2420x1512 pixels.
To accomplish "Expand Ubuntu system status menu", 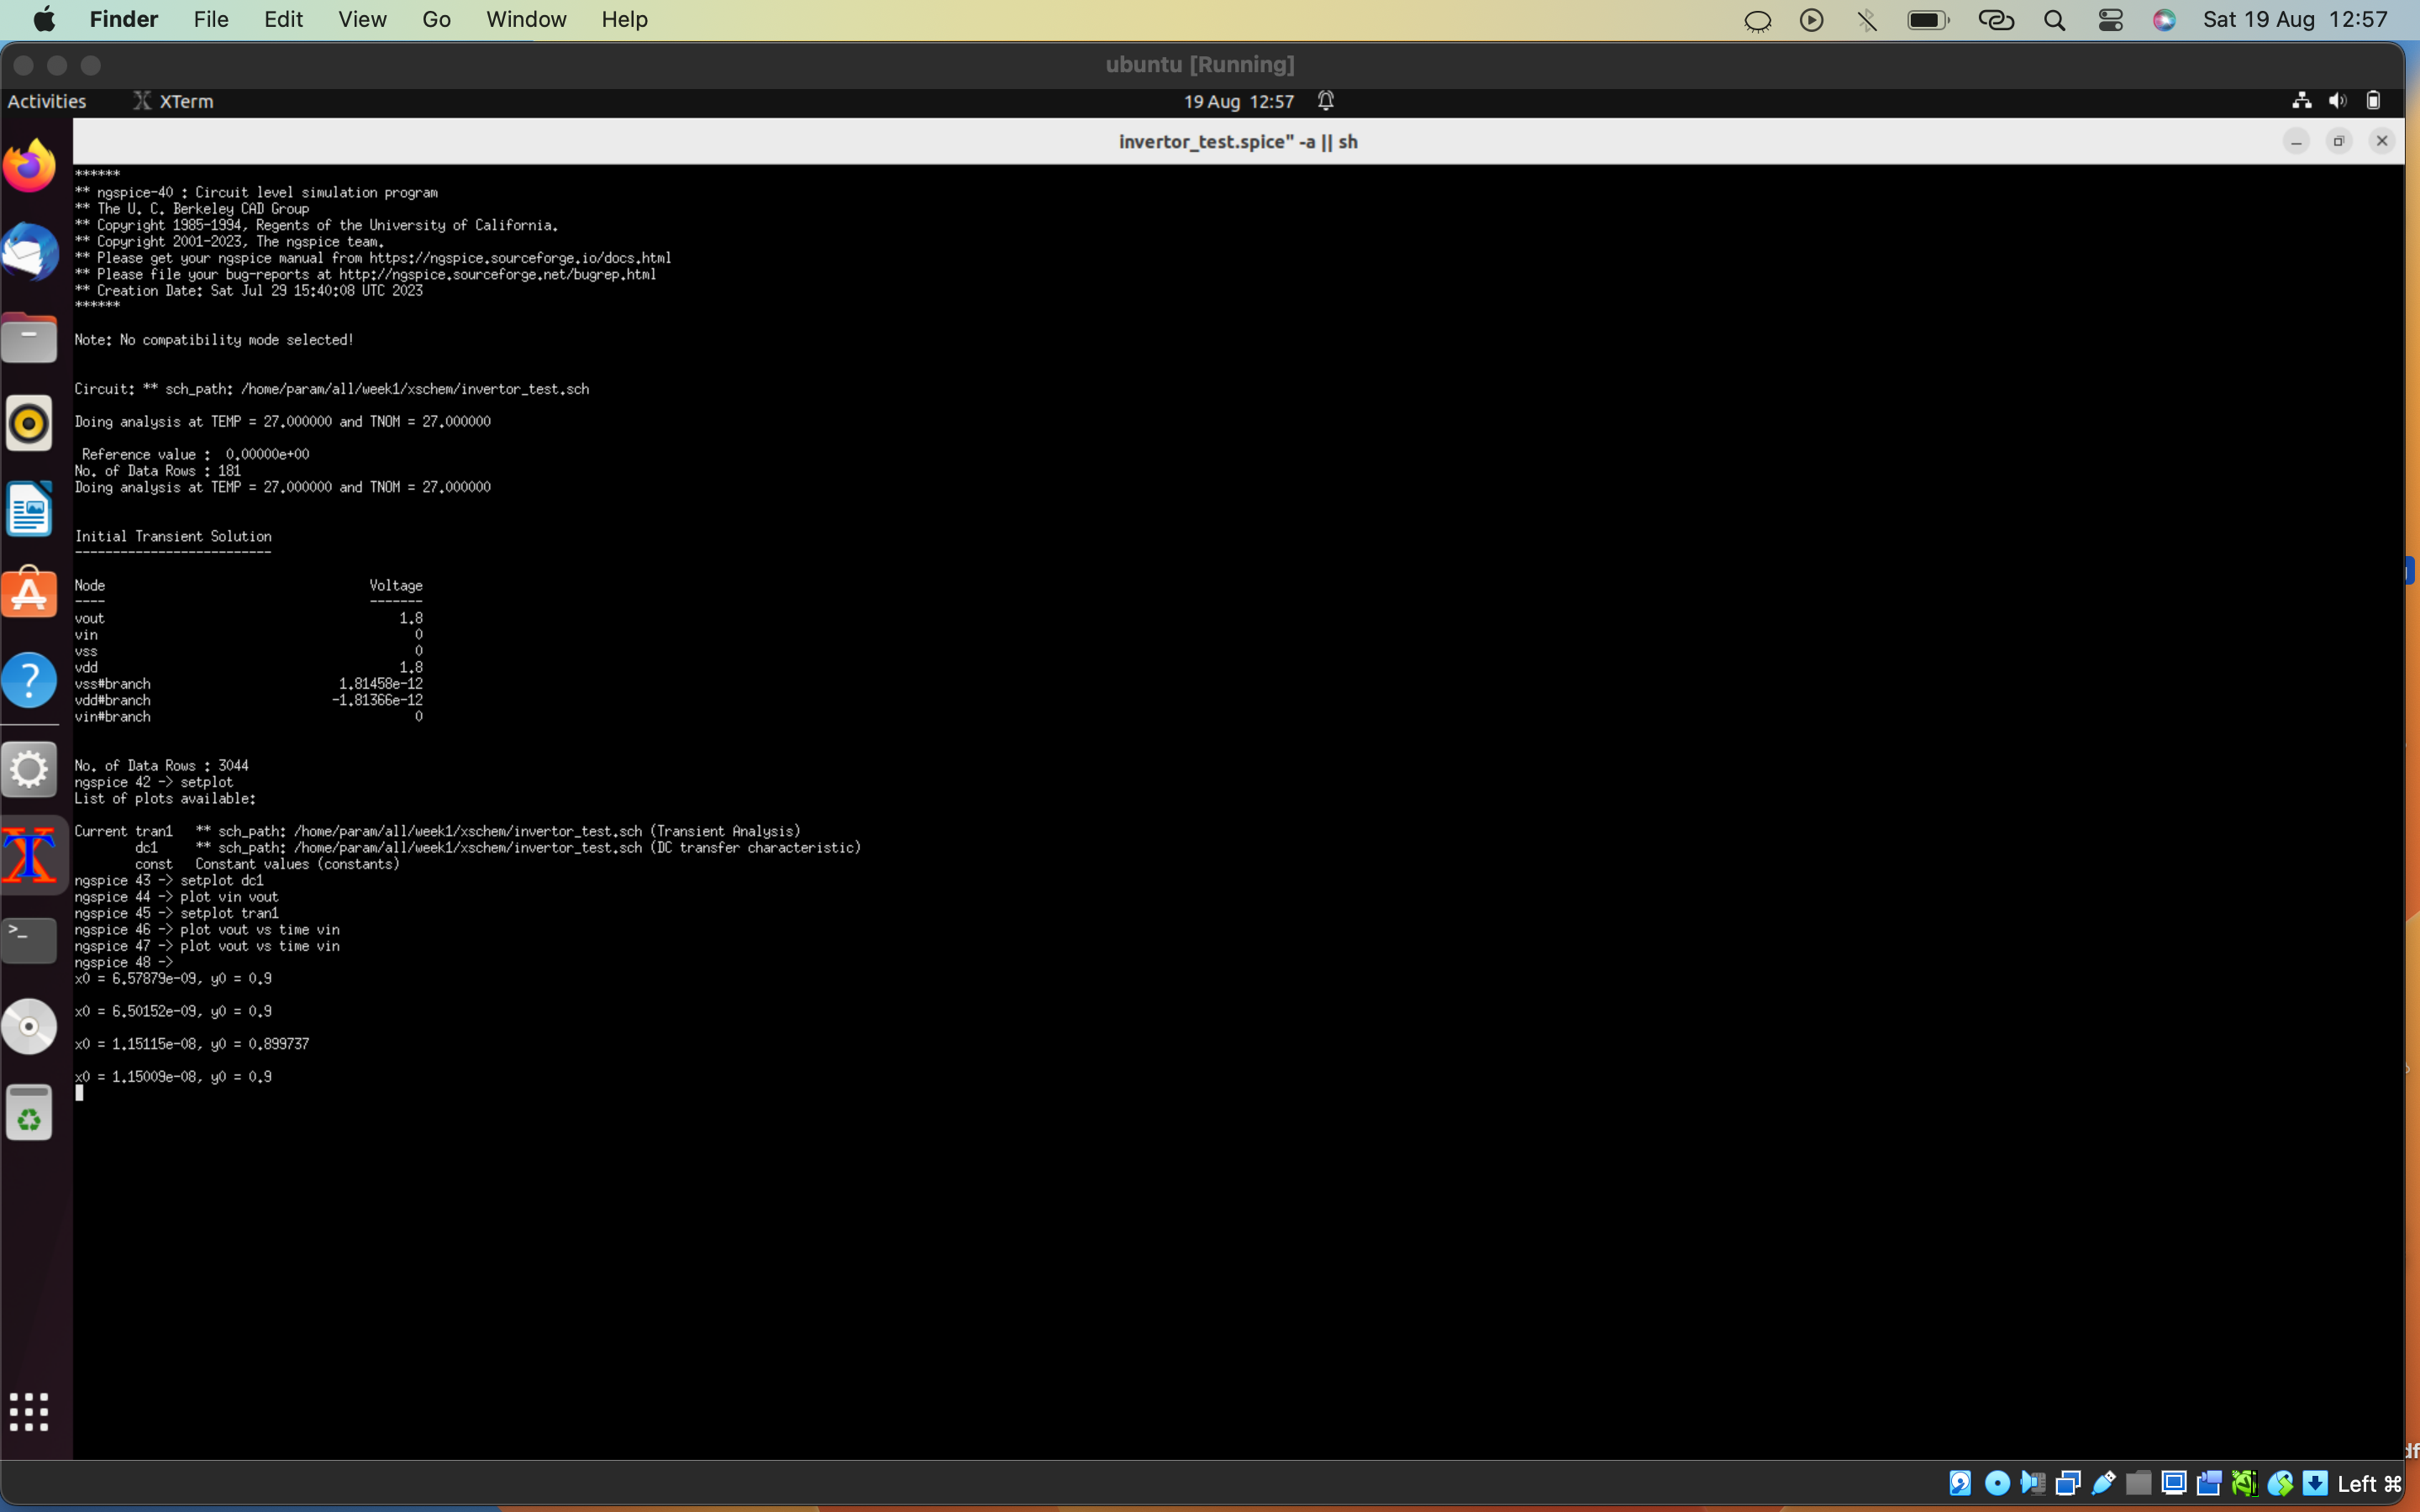I will [x=2337, y=101].
